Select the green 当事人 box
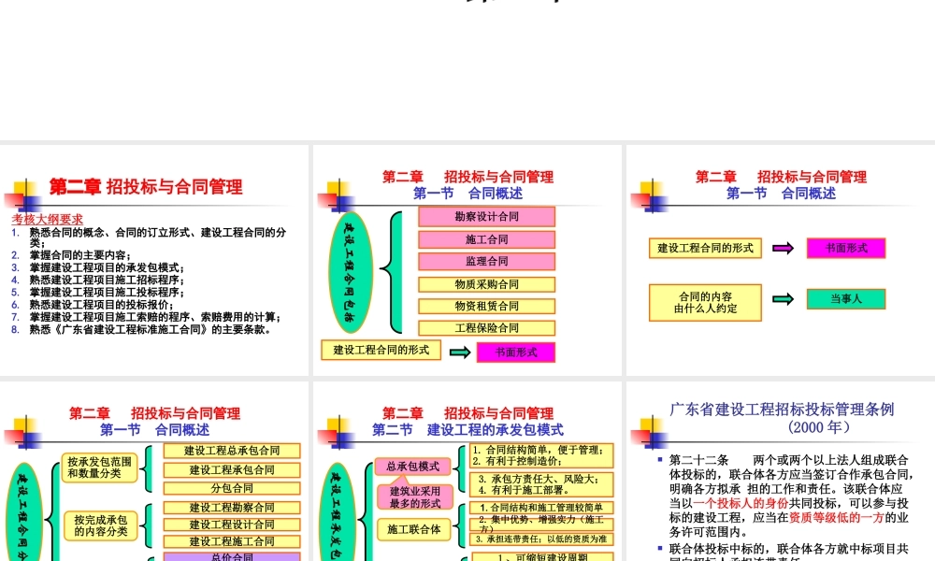 tap(846, 298)
